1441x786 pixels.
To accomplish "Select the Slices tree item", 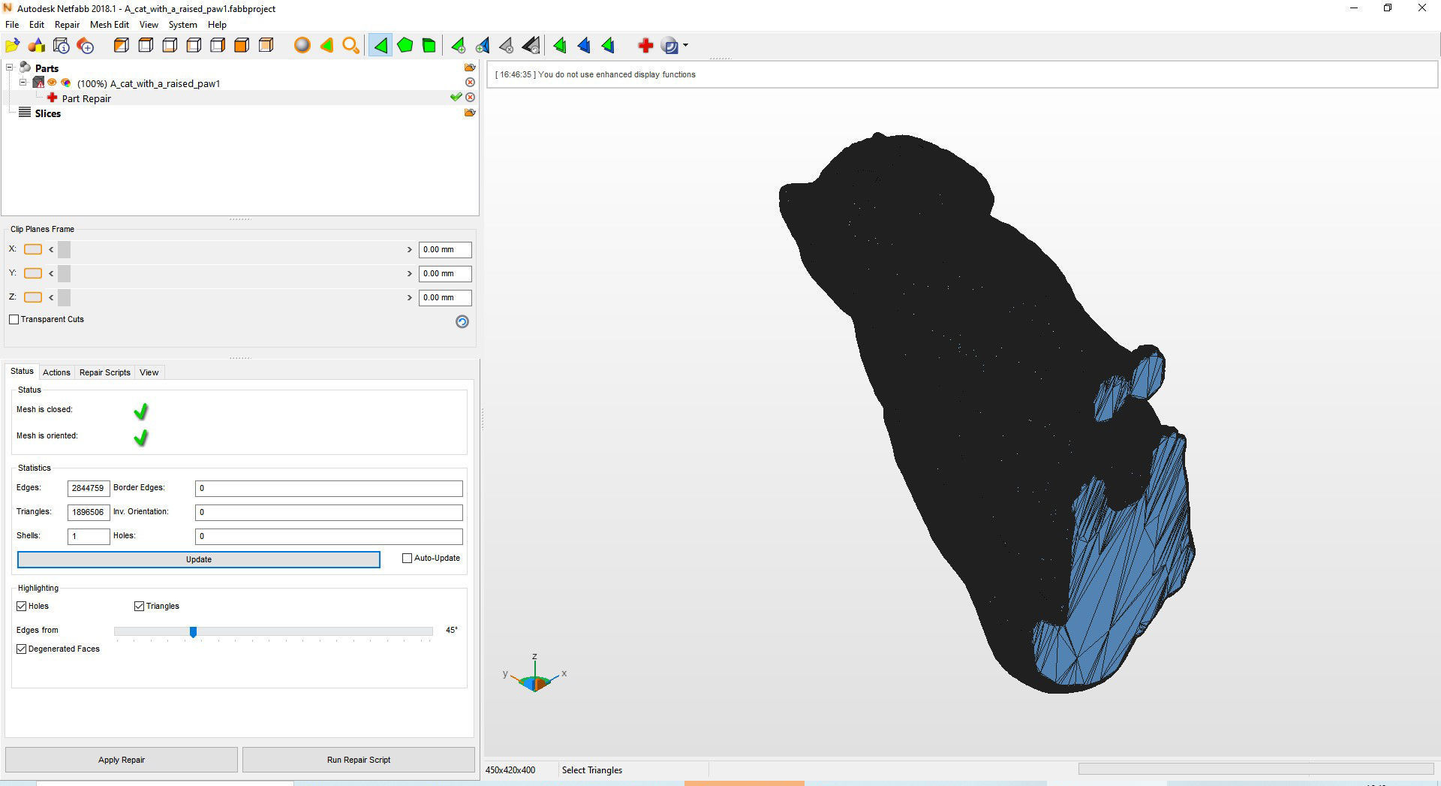I will point(47,113).
